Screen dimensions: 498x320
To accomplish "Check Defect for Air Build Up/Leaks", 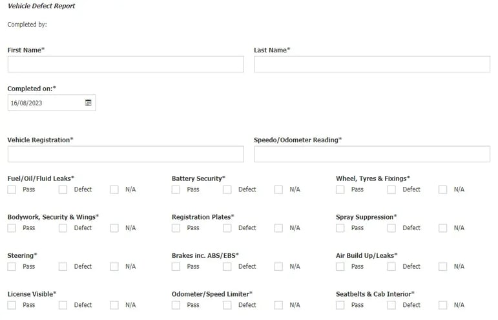I will pyautogui.click(x=391, y=266).
